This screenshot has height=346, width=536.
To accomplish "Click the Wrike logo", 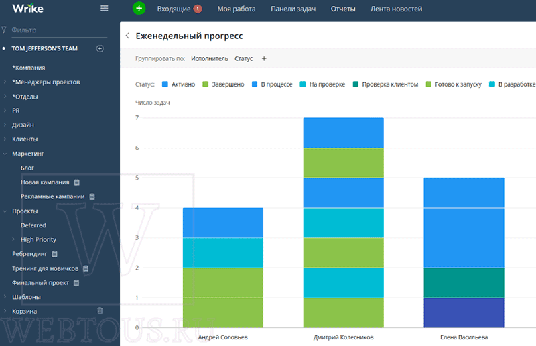I will pos(27,8).
